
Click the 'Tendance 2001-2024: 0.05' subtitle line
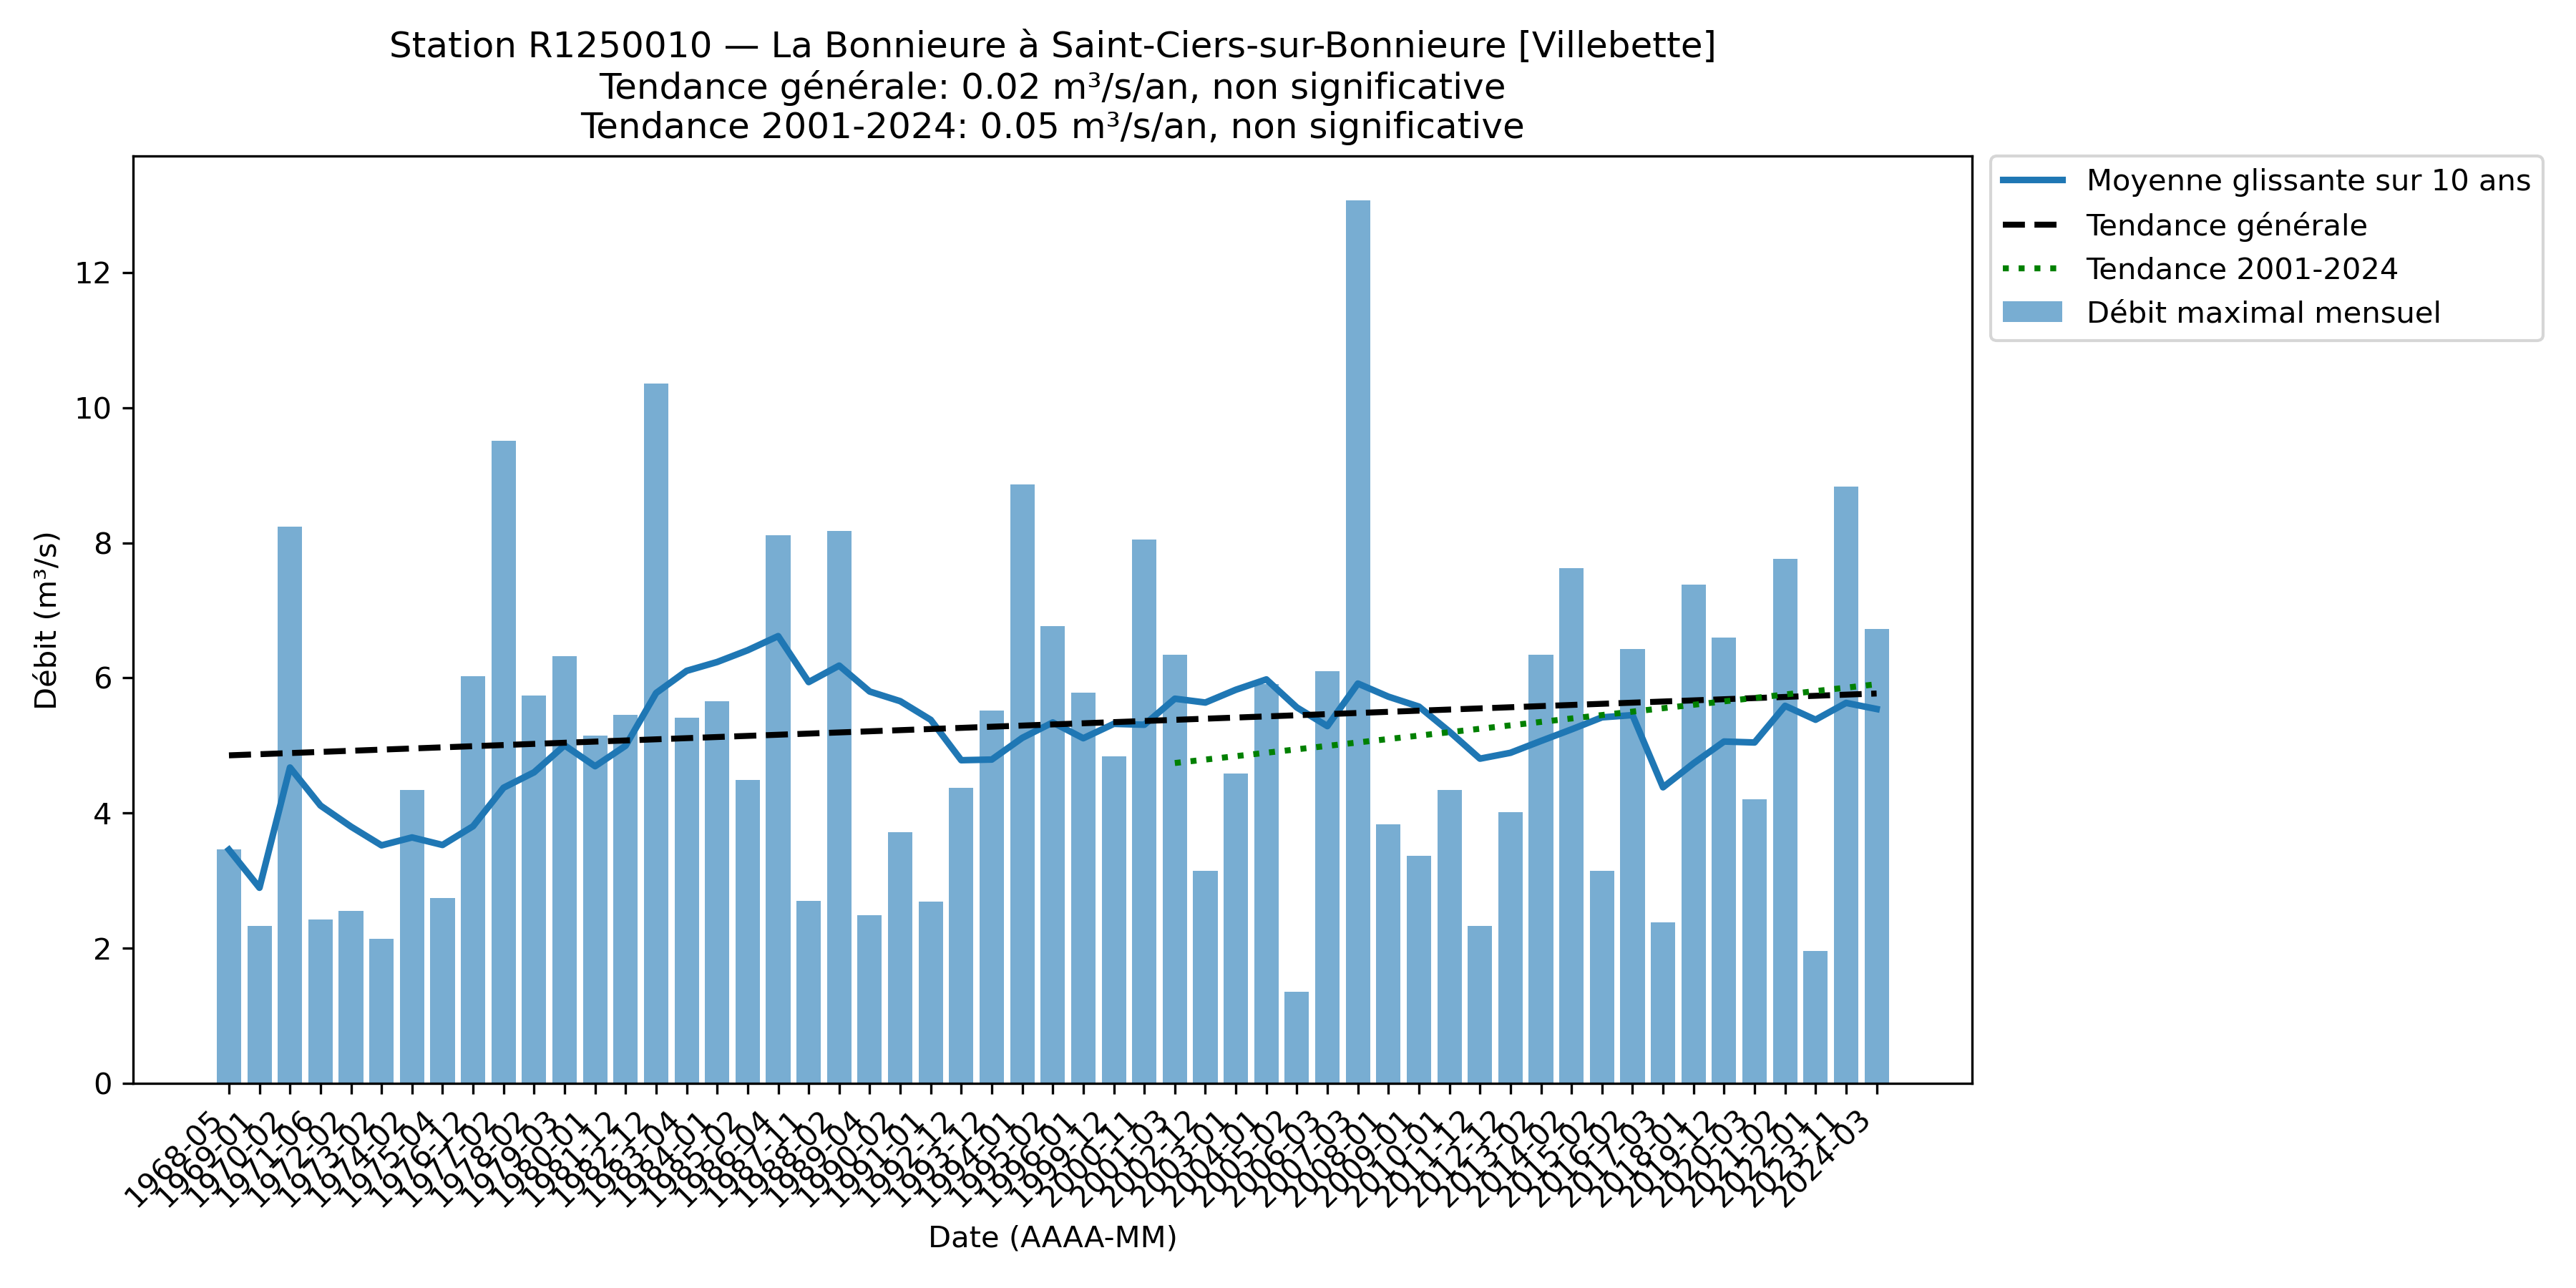(1052, 127)
